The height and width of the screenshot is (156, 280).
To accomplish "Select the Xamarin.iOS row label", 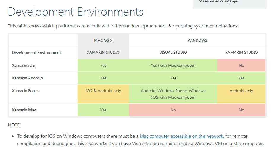I will tap(23, 65).
